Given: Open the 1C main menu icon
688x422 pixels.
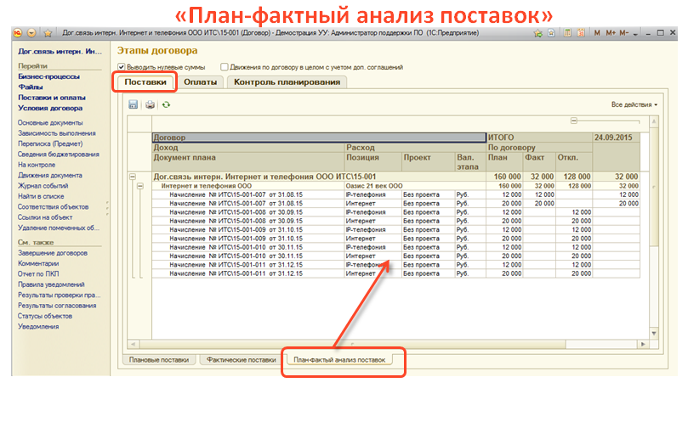Looking at the screenshot, I should pos(20,32).
